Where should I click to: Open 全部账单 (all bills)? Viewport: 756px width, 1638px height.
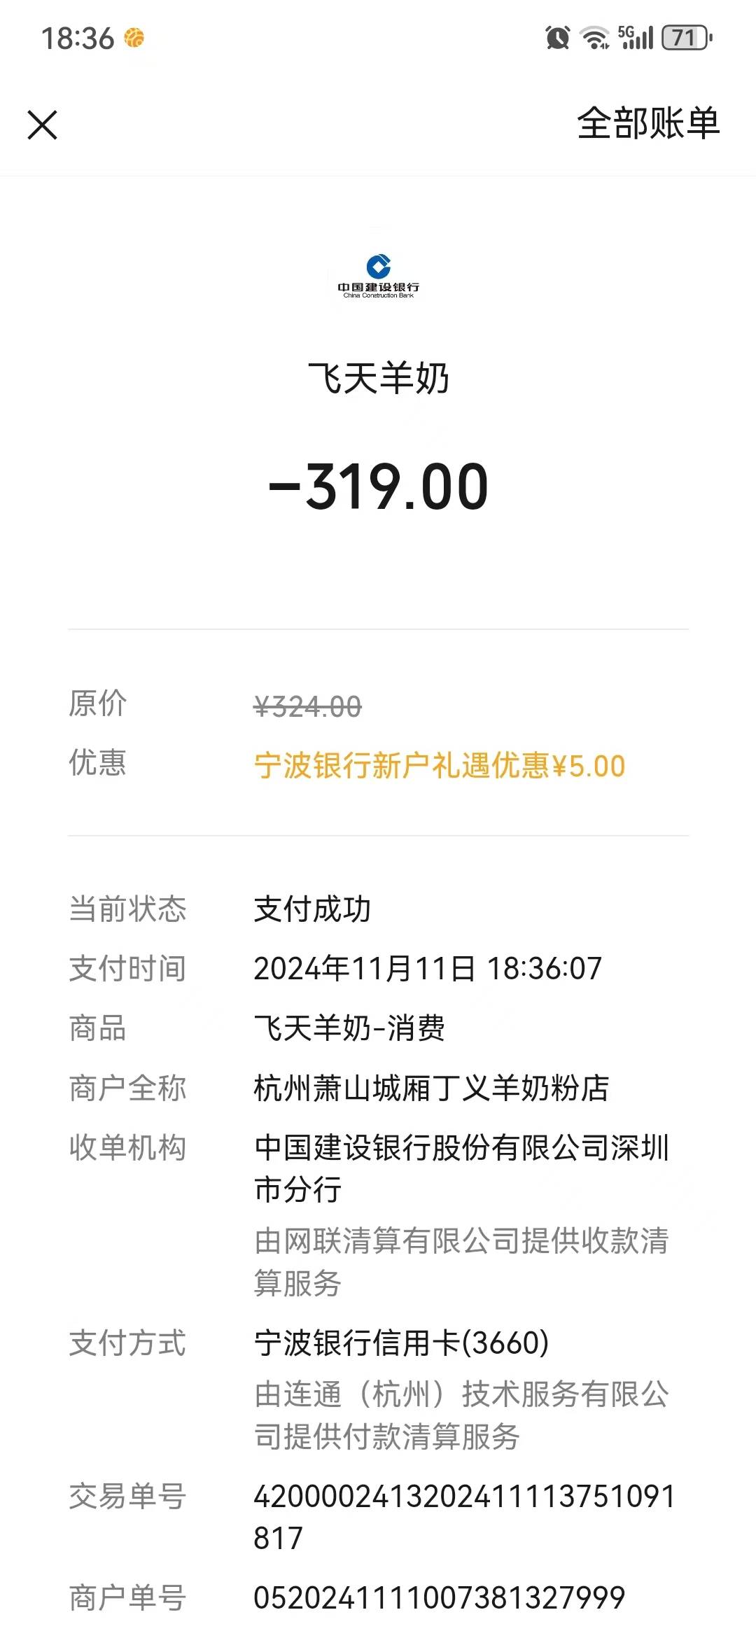click(647, 124)
